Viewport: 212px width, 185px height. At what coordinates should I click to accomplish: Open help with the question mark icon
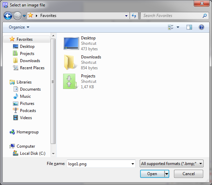(201, 27)
